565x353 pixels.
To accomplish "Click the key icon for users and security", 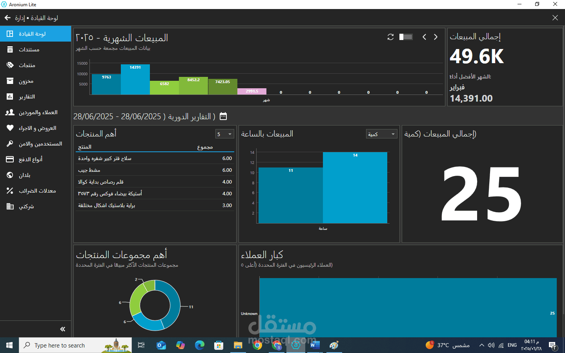I will (x=10, y=144).
